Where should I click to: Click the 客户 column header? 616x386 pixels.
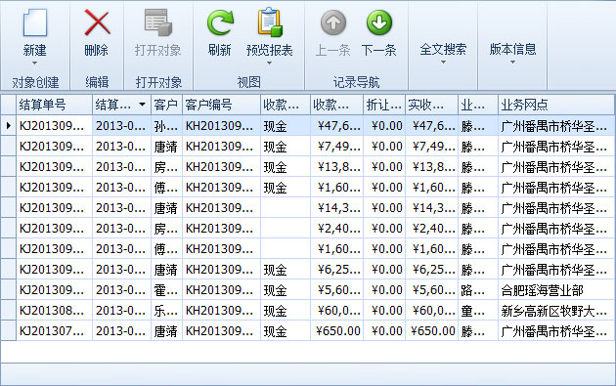coord(166,105)
